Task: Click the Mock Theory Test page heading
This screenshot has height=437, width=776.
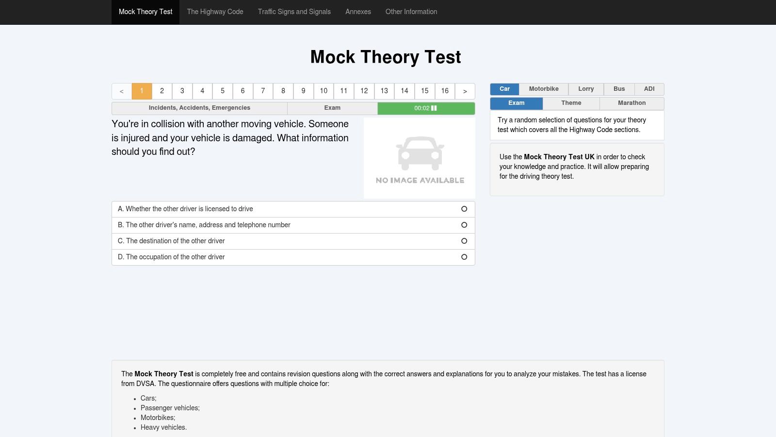Action: pyautogui.click(x=386, y=57)
